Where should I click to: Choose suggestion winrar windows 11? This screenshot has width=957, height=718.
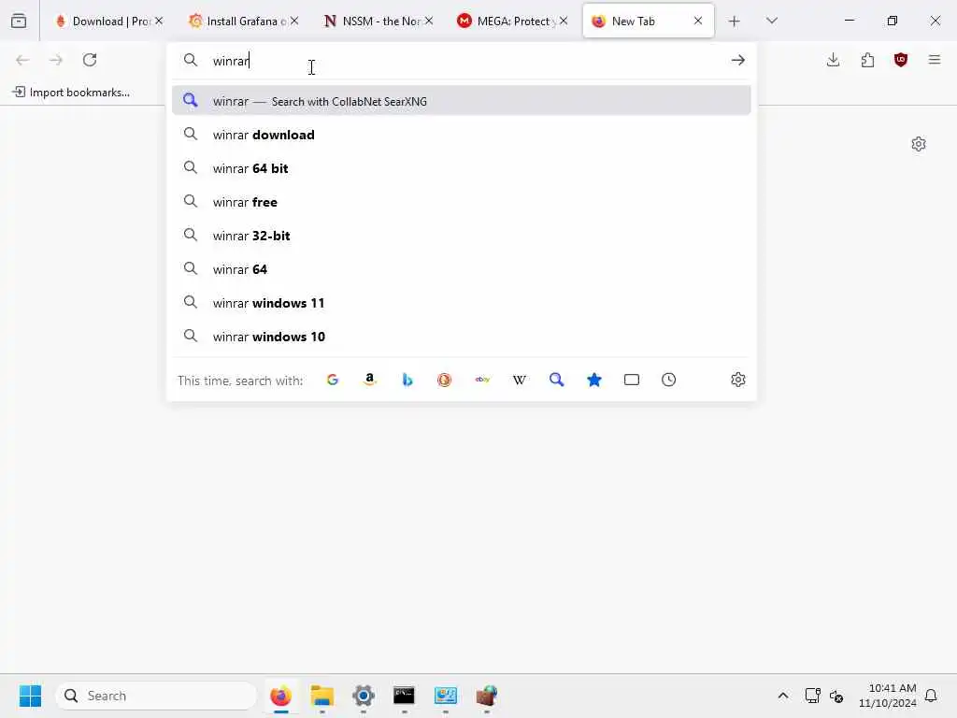pyautogui.click(x=461, y=302)
